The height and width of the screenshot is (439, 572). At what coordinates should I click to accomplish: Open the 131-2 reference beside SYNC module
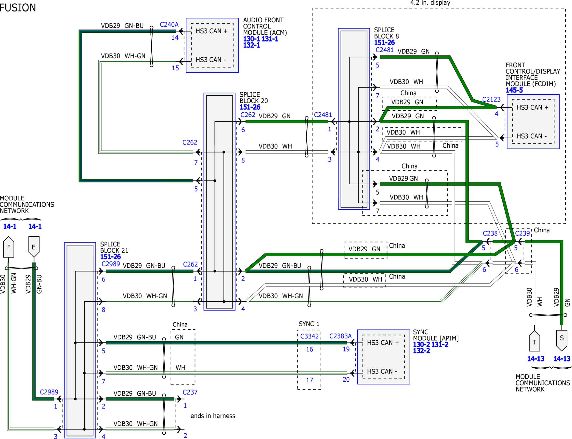440,344
